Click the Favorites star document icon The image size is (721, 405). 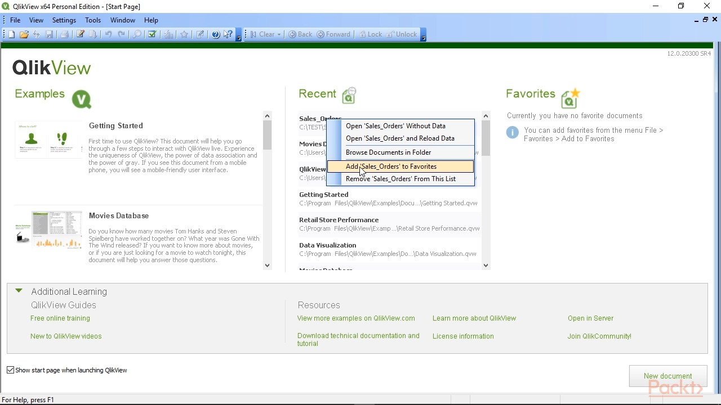pos(570,98)
